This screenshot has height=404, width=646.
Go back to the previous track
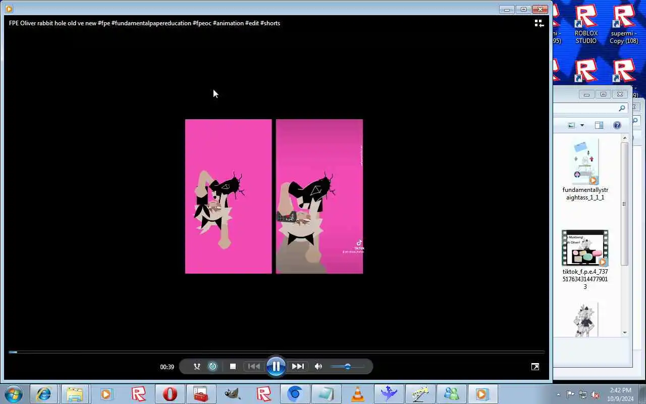[254, 367]
